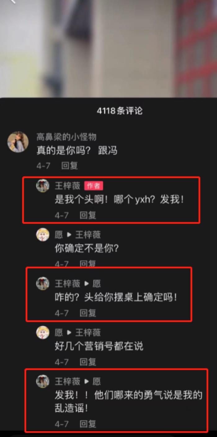Viewport: 217px width, 437px height.
Task: Click the red 作者 badge
Action: [x=94, y=186]
